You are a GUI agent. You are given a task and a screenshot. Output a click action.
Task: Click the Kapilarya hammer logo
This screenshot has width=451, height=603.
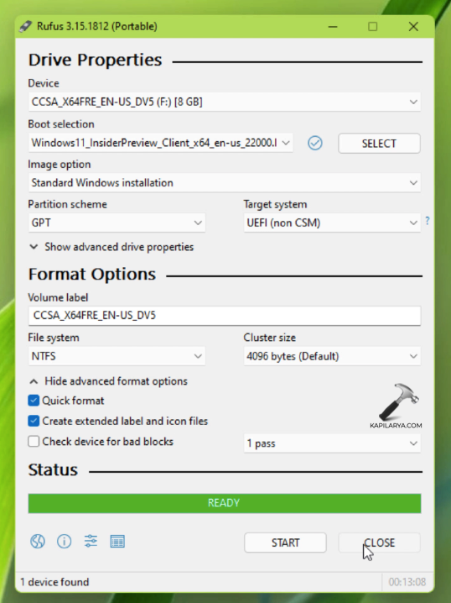(397, 406)
